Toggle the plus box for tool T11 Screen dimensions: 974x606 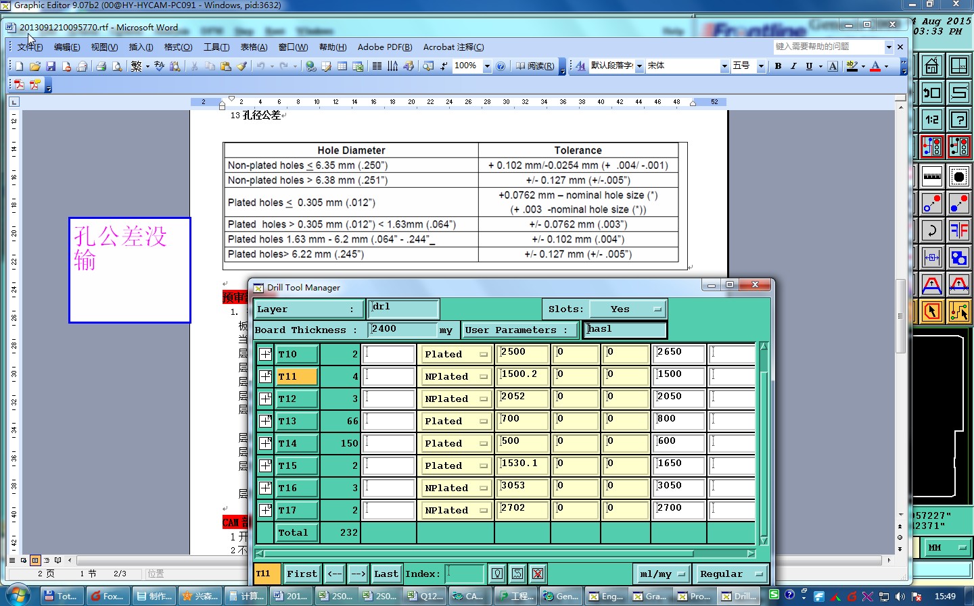click(265, 376)
